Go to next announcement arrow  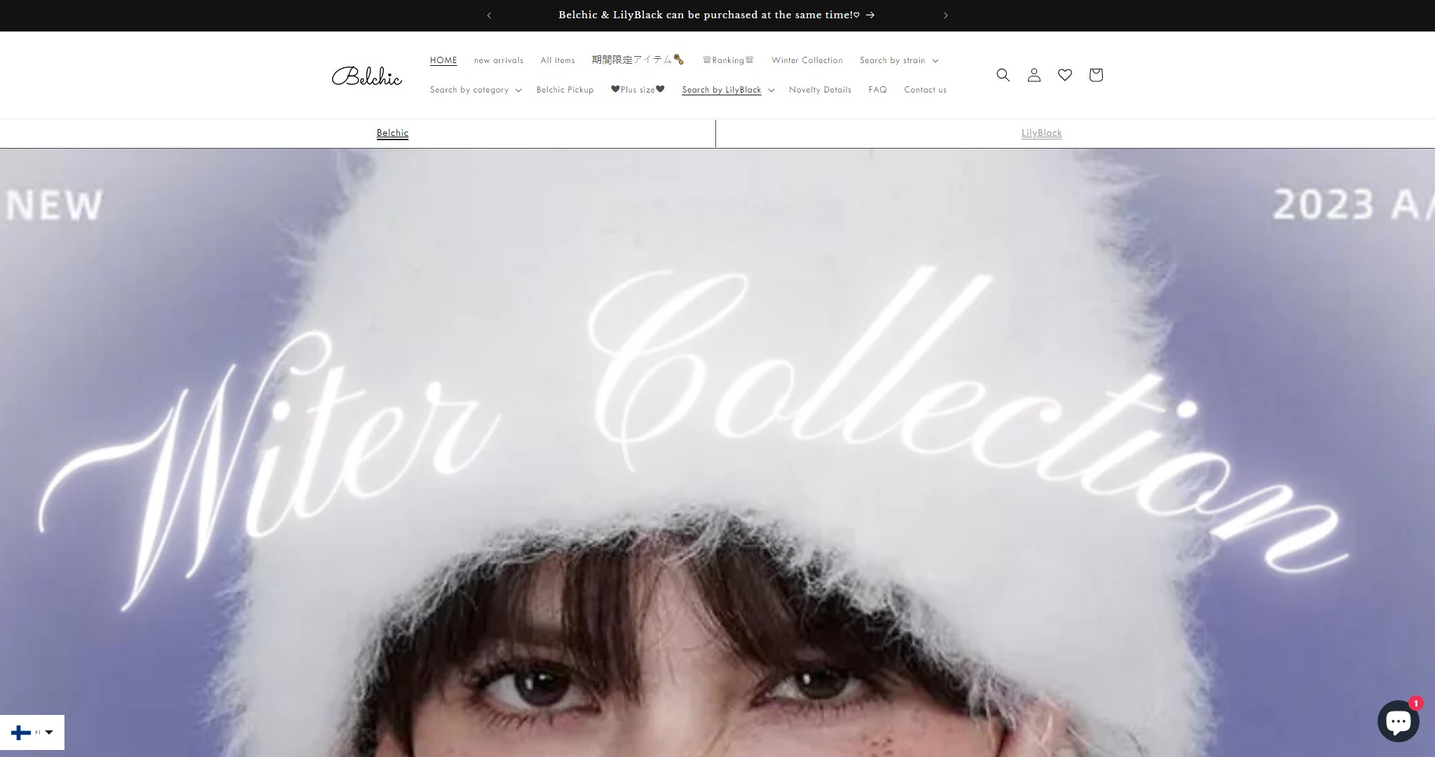(945, 15)
